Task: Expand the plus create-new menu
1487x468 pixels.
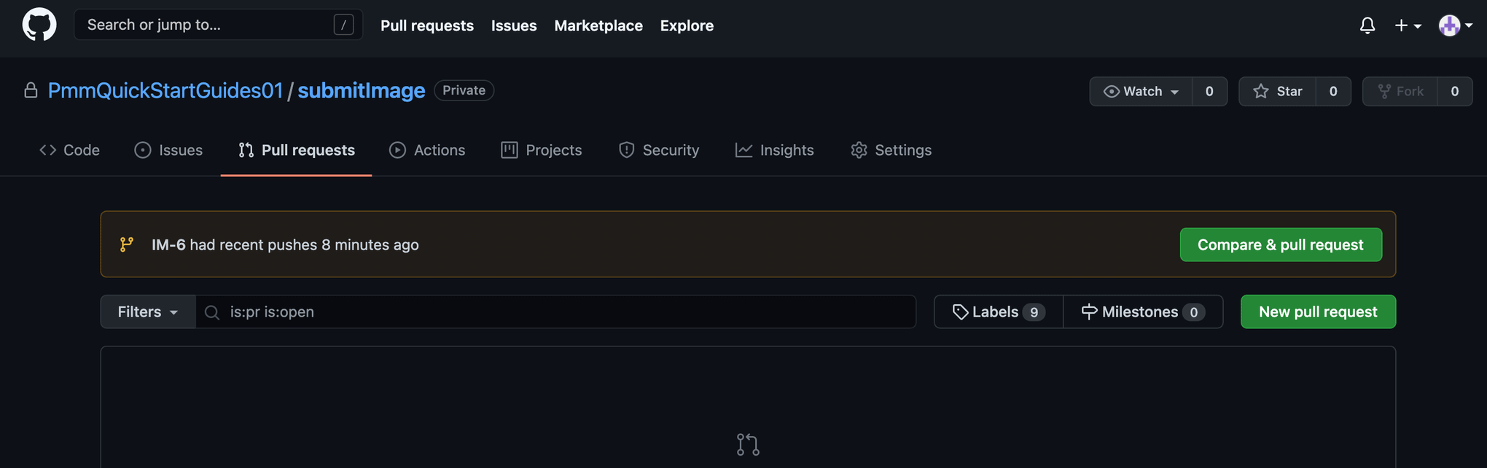Action: (1408, 25)
